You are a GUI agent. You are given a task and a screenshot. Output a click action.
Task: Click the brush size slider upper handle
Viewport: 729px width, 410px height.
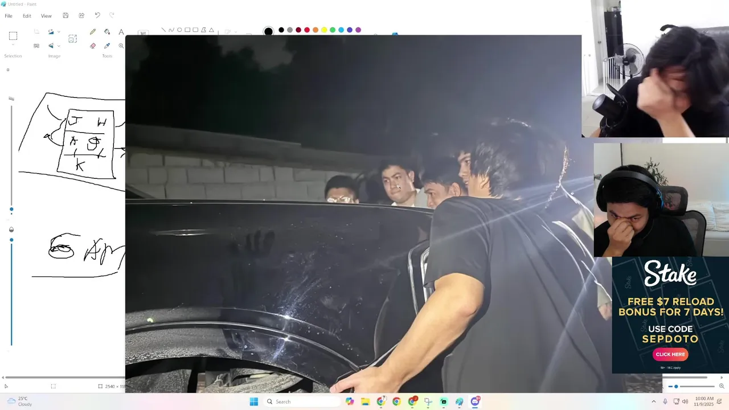[11, 210]
